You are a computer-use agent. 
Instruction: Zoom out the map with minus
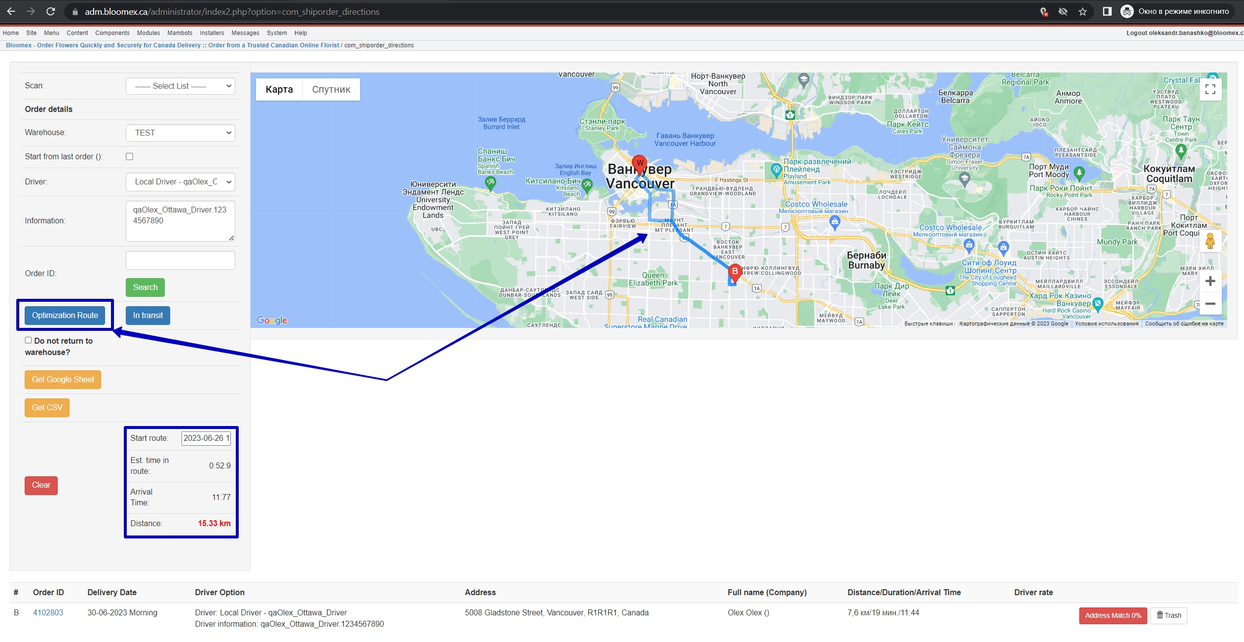point(1210,304)
